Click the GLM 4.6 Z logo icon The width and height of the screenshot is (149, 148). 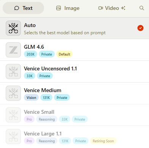(x=13, y=50)
